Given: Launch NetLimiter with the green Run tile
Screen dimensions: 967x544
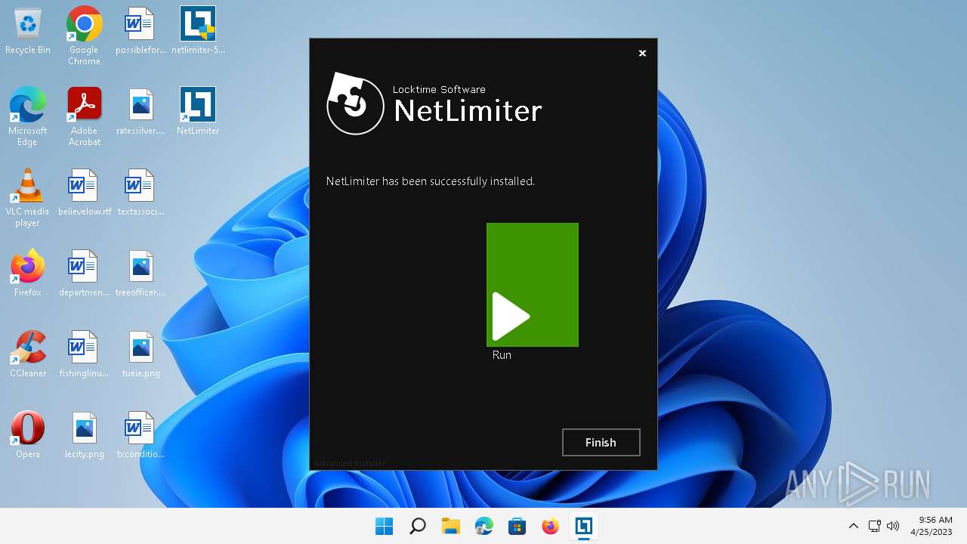Looking at the screenshot, I should [533, 285].
